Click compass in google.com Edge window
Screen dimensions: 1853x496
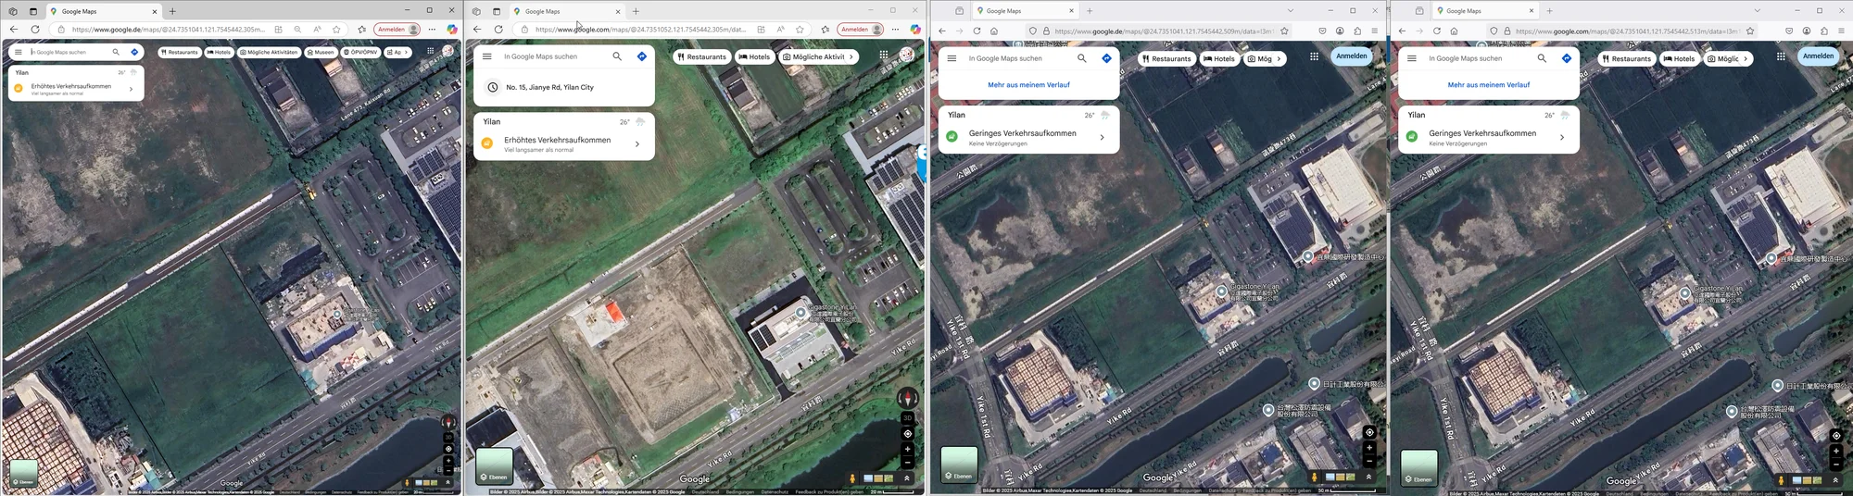pos(908,398)
